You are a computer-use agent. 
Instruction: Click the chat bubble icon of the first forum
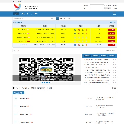tap(16, 98)
